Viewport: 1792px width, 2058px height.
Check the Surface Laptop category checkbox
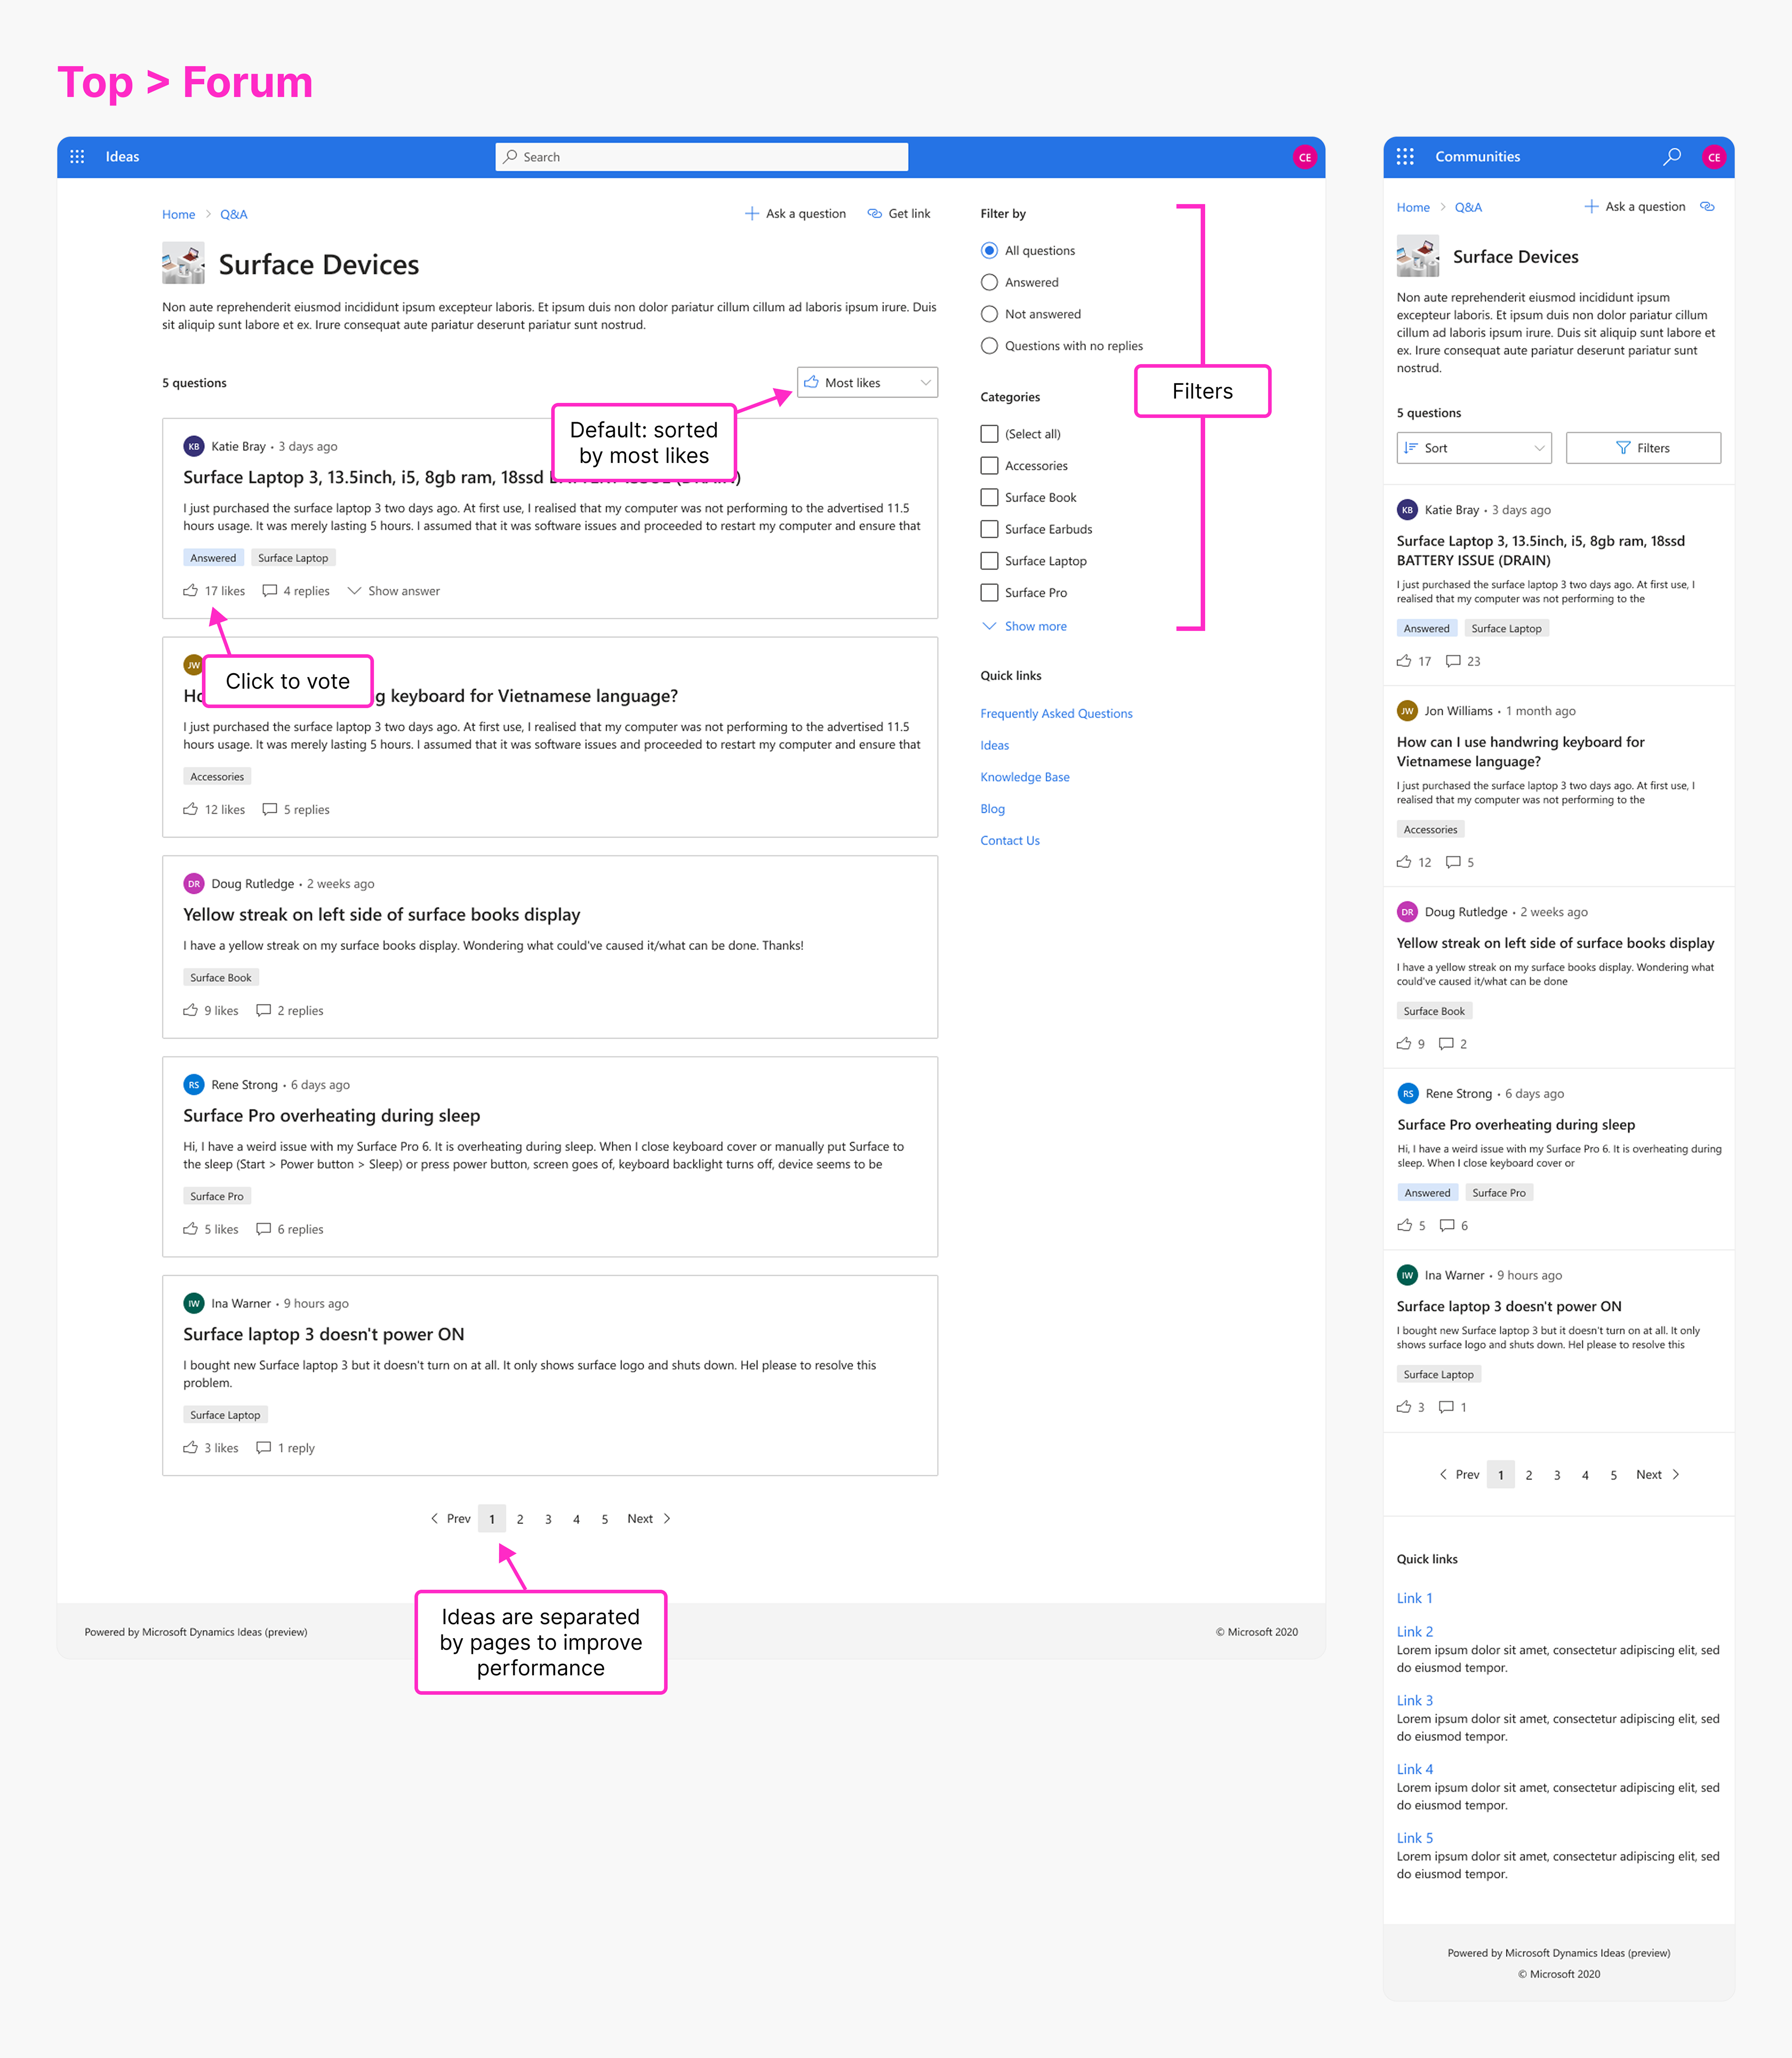tap(989, 561)
